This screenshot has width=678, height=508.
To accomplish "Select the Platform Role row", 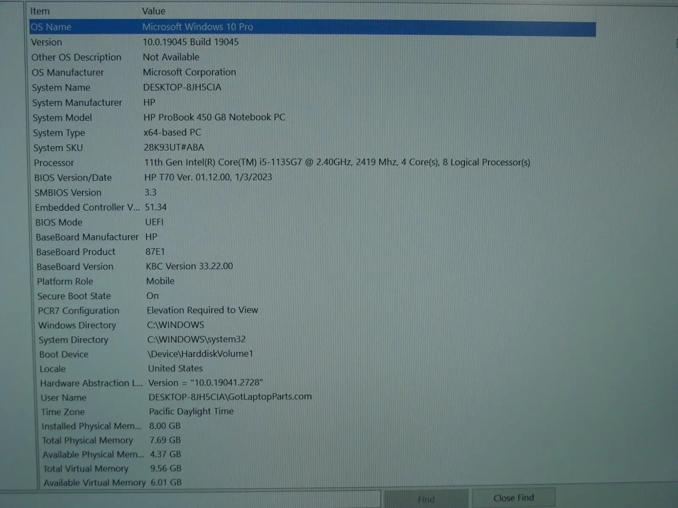I will click(x=65, y=282).
